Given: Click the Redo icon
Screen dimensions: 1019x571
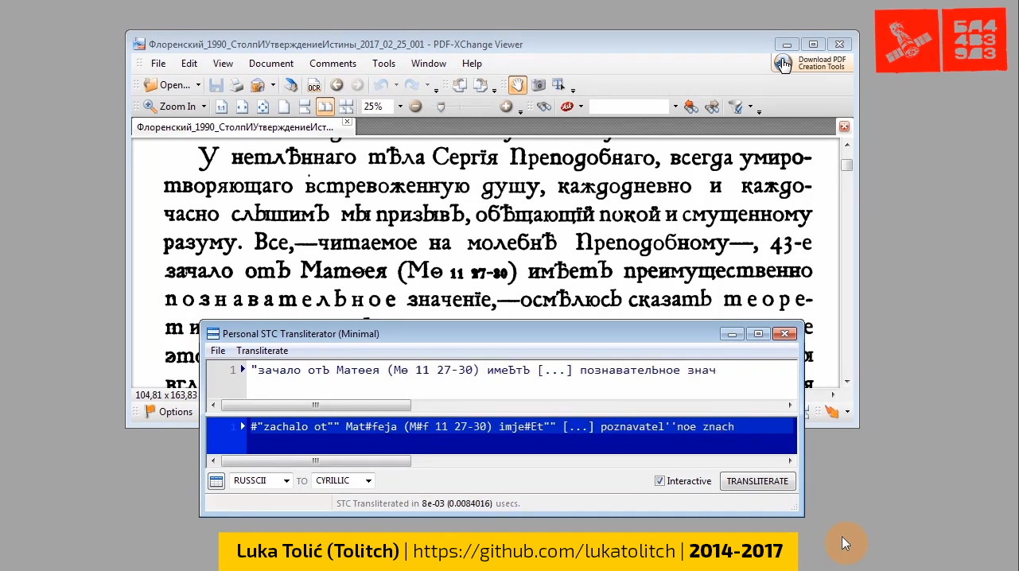Looking at the screenshot, I should pyautogui.click(x=412, y=85).
